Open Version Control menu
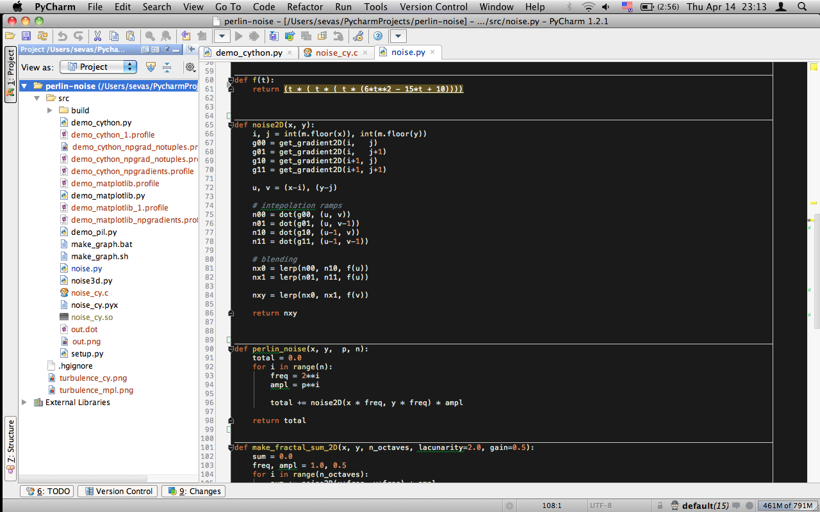The image size is (820, 512). [x=434, y=7]
